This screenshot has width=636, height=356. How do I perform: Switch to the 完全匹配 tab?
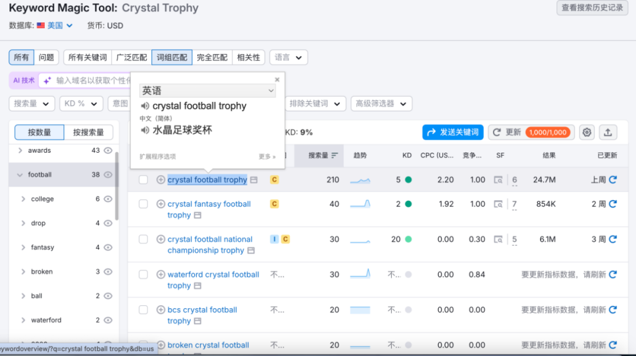[x=211, y=57]
